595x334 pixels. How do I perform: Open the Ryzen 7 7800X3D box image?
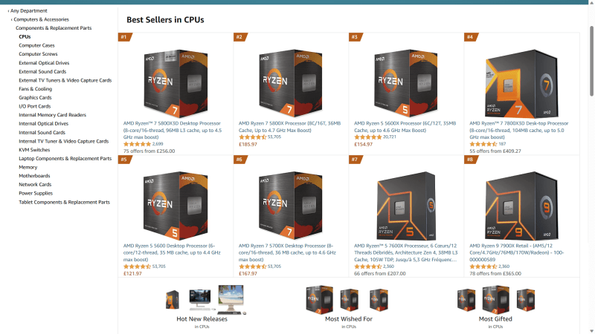tap(522, 83)
